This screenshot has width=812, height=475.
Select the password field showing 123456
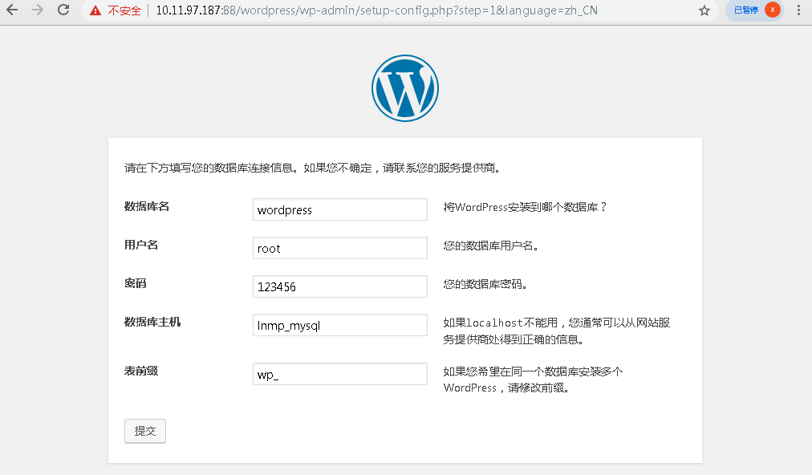339,286
